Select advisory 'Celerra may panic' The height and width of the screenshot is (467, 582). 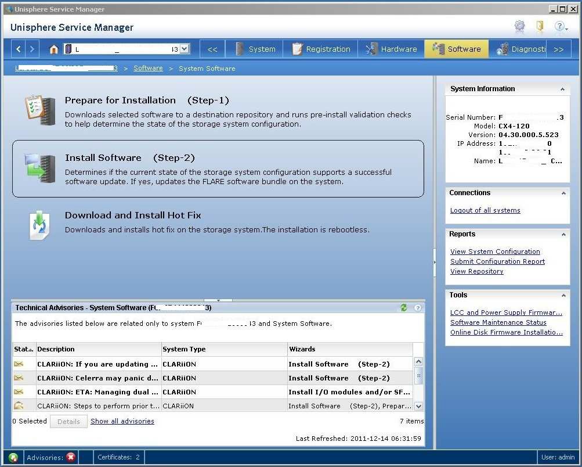coord(213,378)
